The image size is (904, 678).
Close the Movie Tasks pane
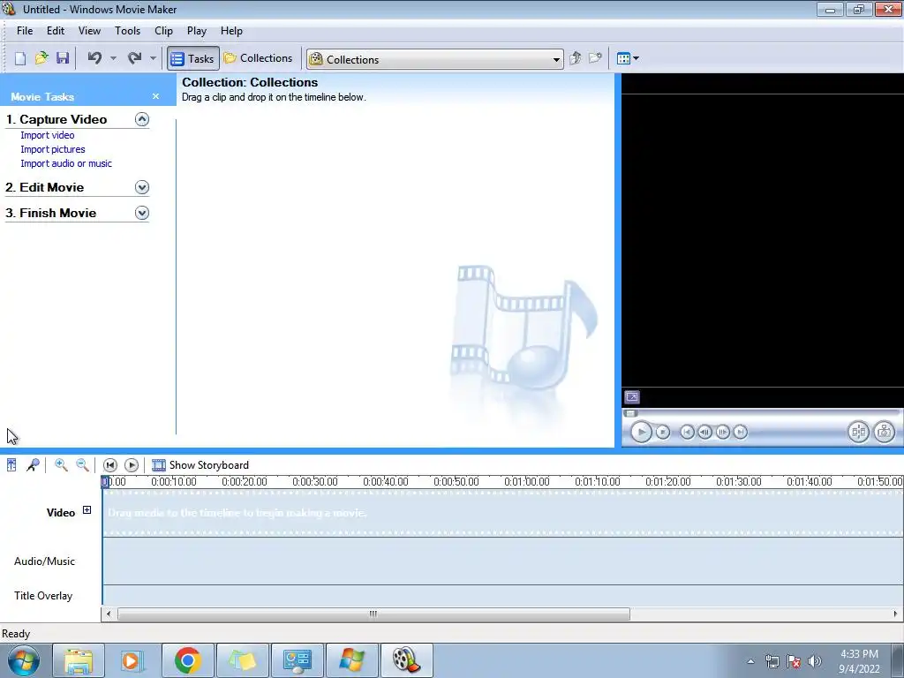(155, 96)
